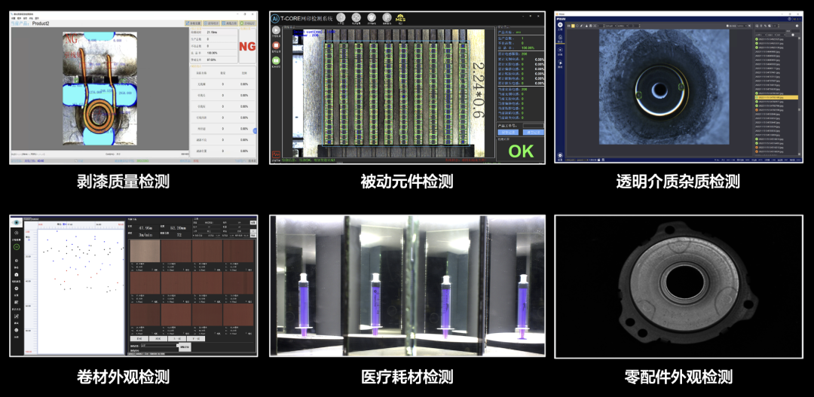Select 医疗耗材检测 caption
Image resolution: width=814 pixels, height=397 pixels.
pos(407,376)
